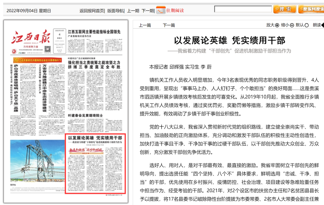
Task: Click the 放大 plus-circle icon
Action: tap(277, 25)
